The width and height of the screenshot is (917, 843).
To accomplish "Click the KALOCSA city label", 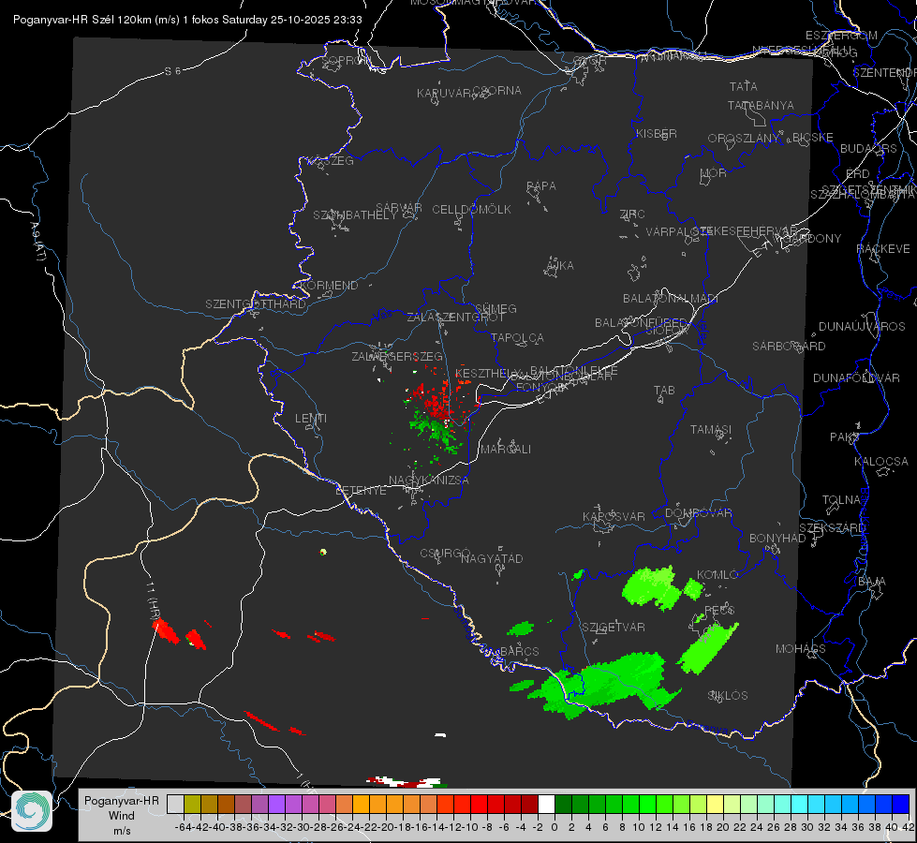I will [881, 462].
